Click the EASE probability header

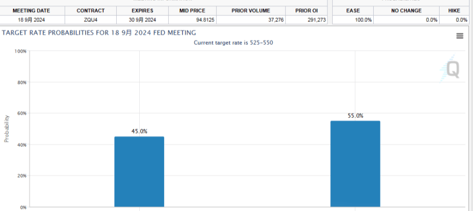[353, 10]
